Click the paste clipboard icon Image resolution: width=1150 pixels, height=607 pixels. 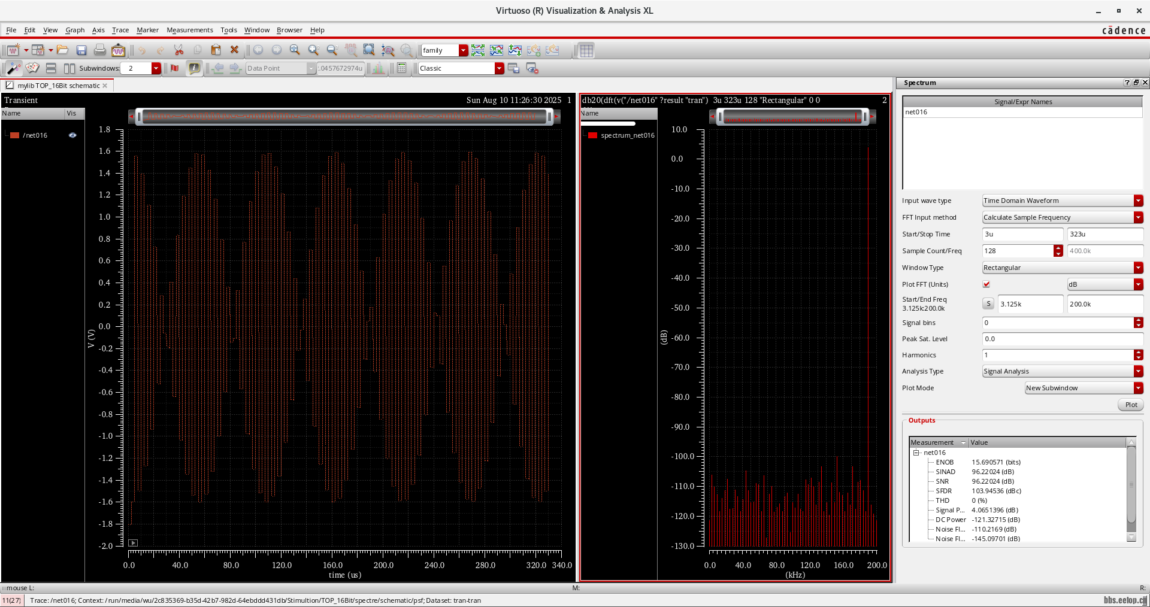[x=216, y=50]
